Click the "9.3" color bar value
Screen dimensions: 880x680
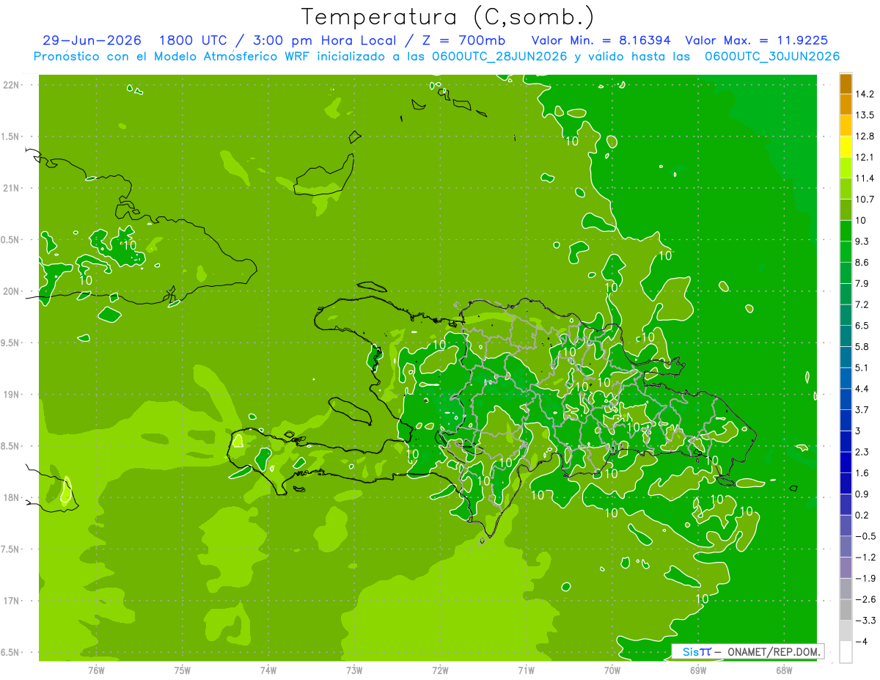click(862, 241)
